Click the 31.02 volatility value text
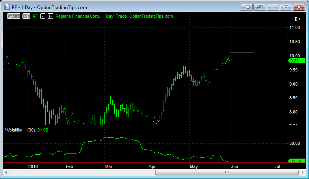309x179 pixels. click(x=43, y=130)
